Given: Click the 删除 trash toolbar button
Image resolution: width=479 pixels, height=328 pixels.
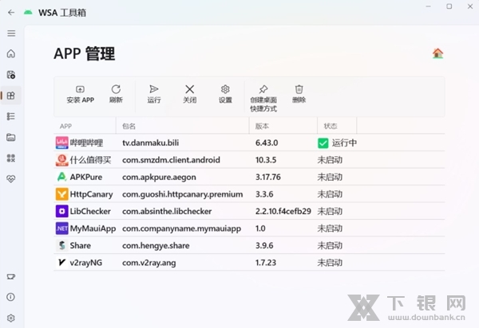Looking at the screenshot, I should (x=299, y=95).
